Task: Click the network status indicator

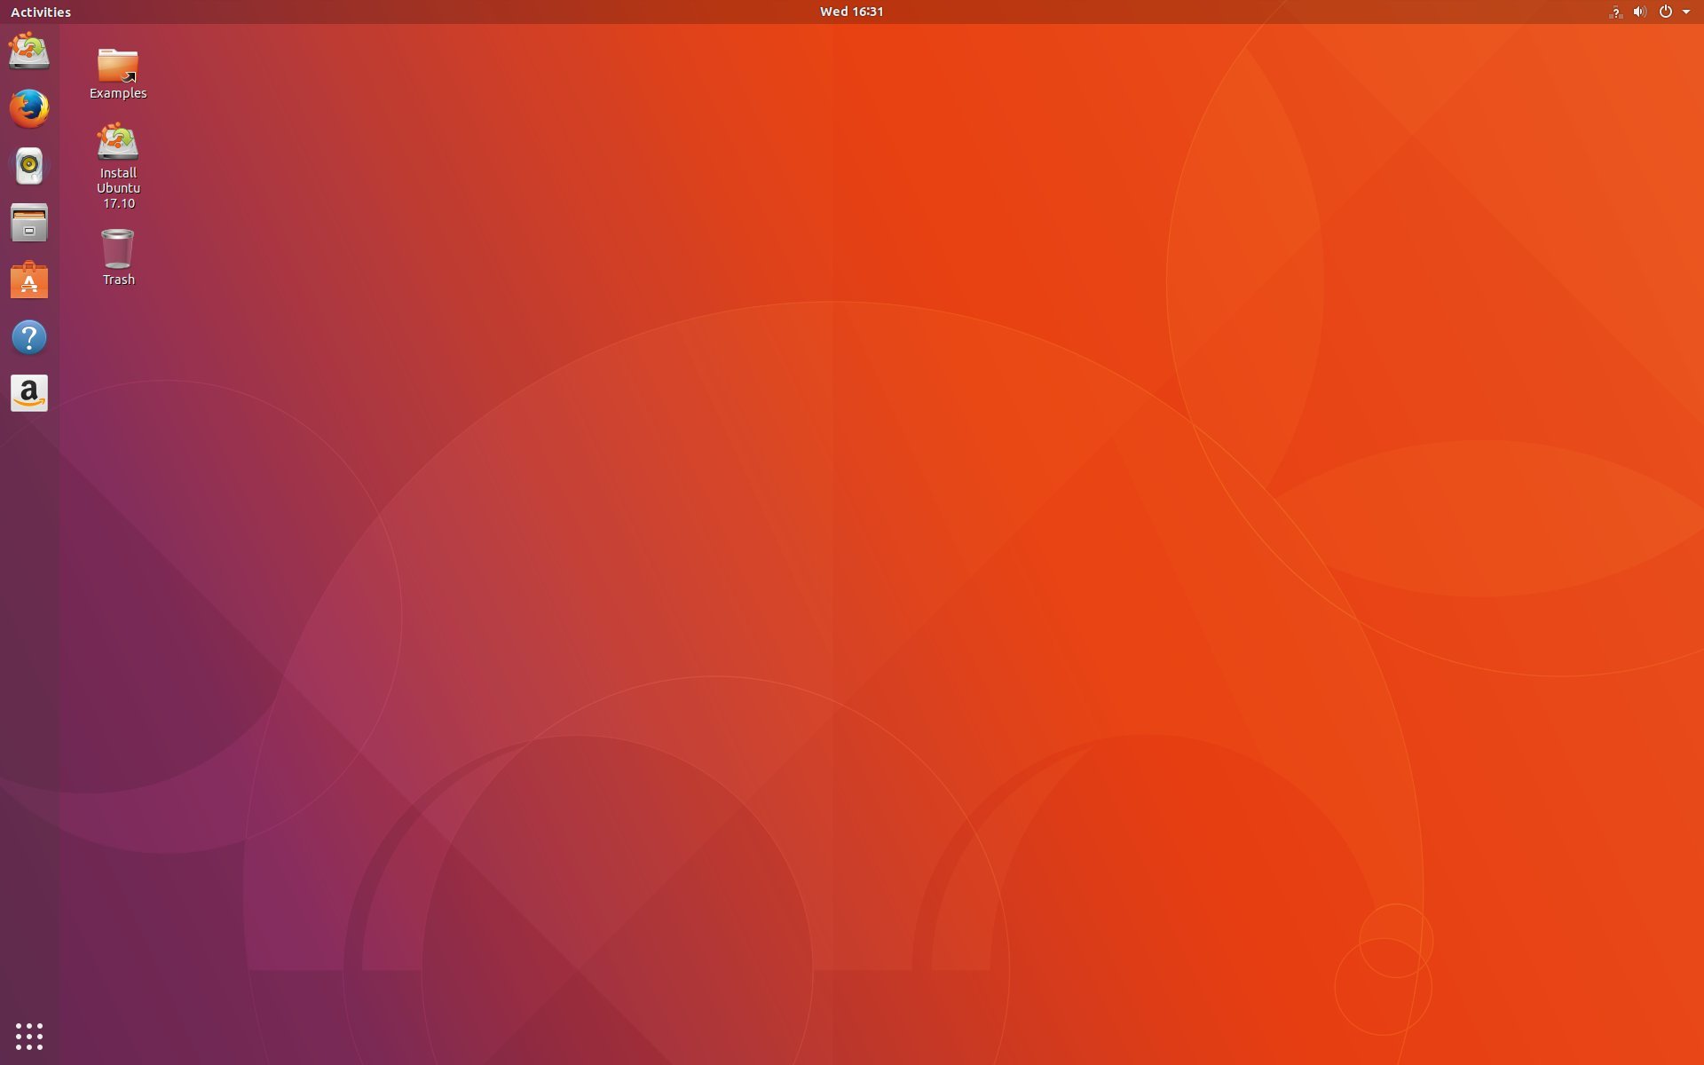Action: [1615, 12]
